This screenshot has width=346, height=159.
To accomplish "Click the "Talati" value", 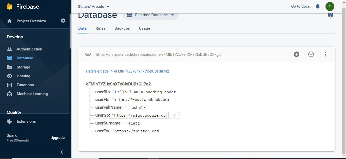I will pyautogui.click(x=132, y=123).
